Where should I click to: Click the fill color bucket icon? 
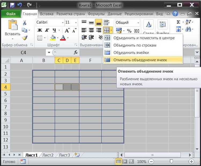tap(53, 38)
